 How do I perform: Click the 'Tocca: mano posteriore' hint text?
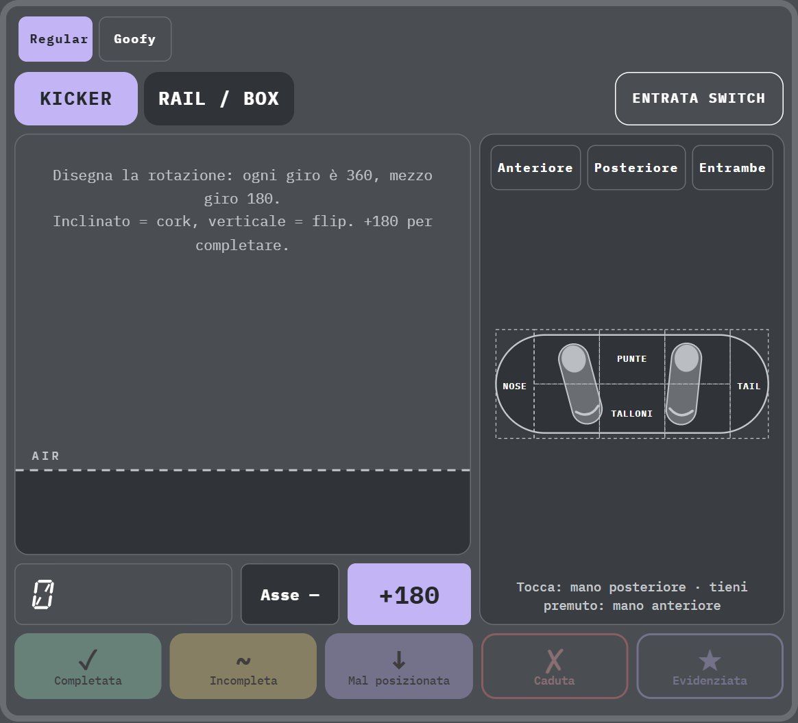631,596
